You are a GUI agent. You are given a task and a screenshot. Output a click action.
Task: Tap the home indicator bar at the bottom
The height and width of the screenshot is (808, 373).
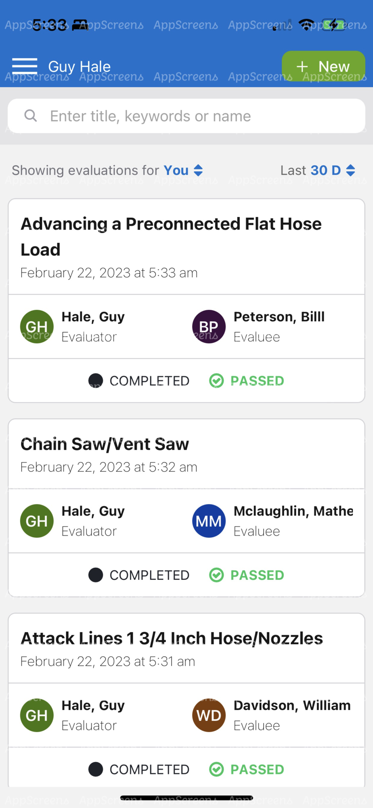point(186,797)
